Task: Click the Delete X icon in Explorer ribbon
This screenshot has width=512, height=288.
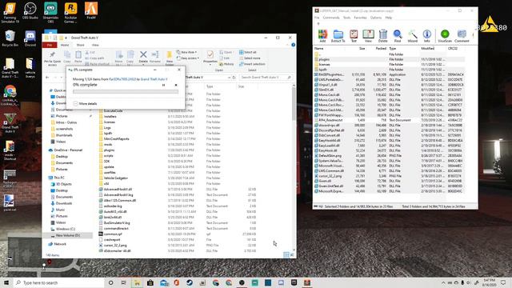Action: click(143, 57)
